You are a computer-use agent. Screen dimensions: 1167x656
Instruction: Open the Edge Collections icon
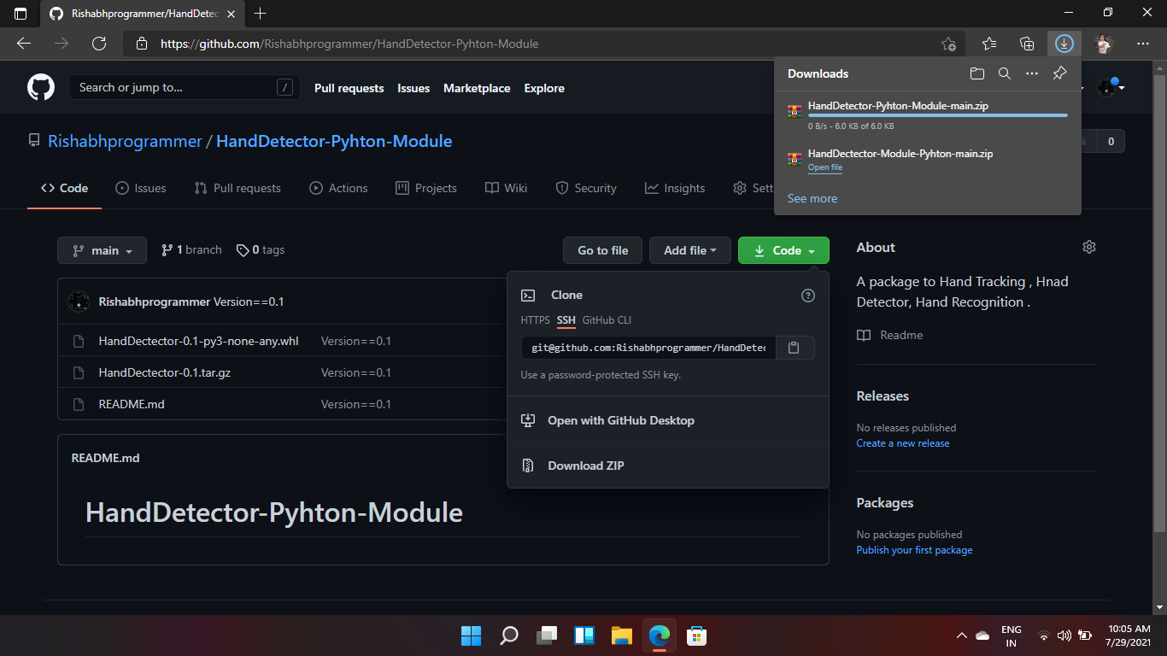tap(1027, 44)
